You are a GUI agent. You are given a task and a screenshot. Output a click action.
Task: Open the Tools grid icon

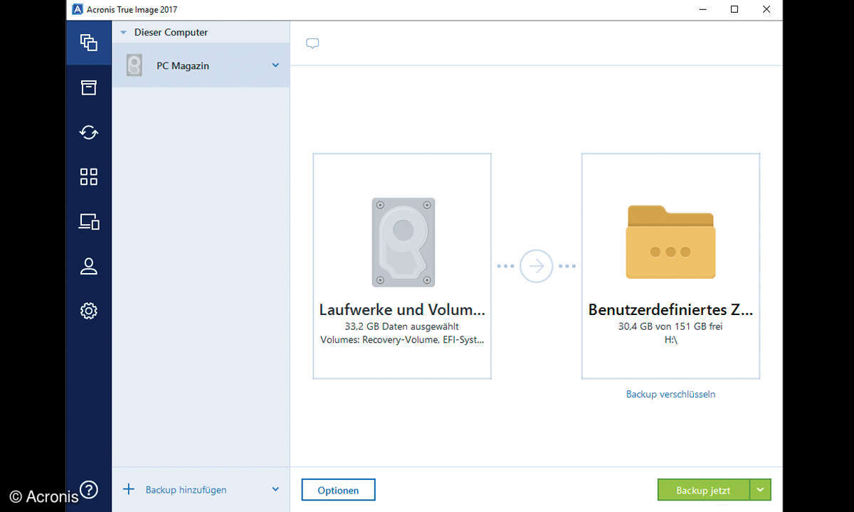pos(89,177)
